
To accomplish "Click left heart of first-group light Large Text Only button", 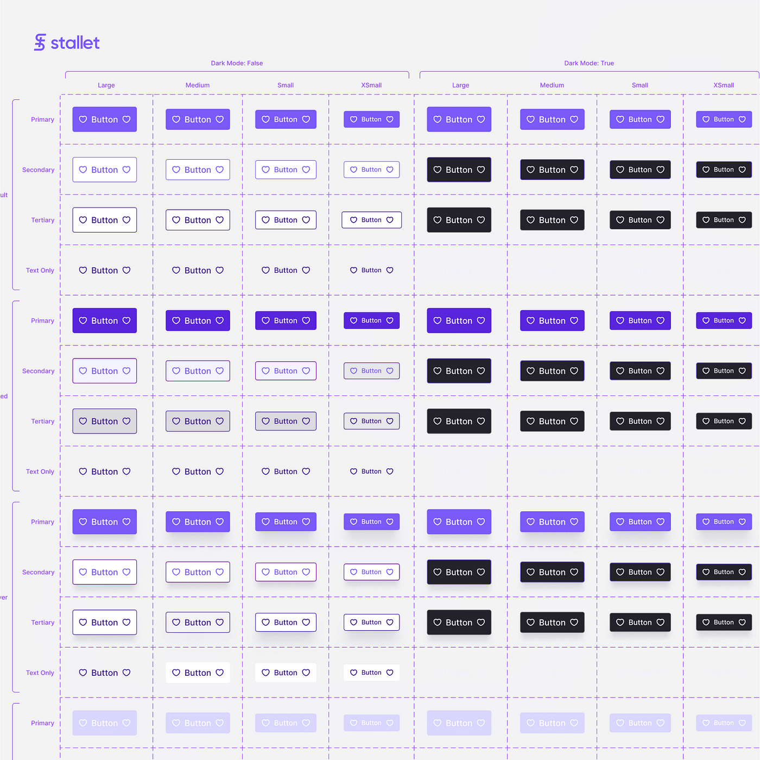I will click(x=83, y=271).
